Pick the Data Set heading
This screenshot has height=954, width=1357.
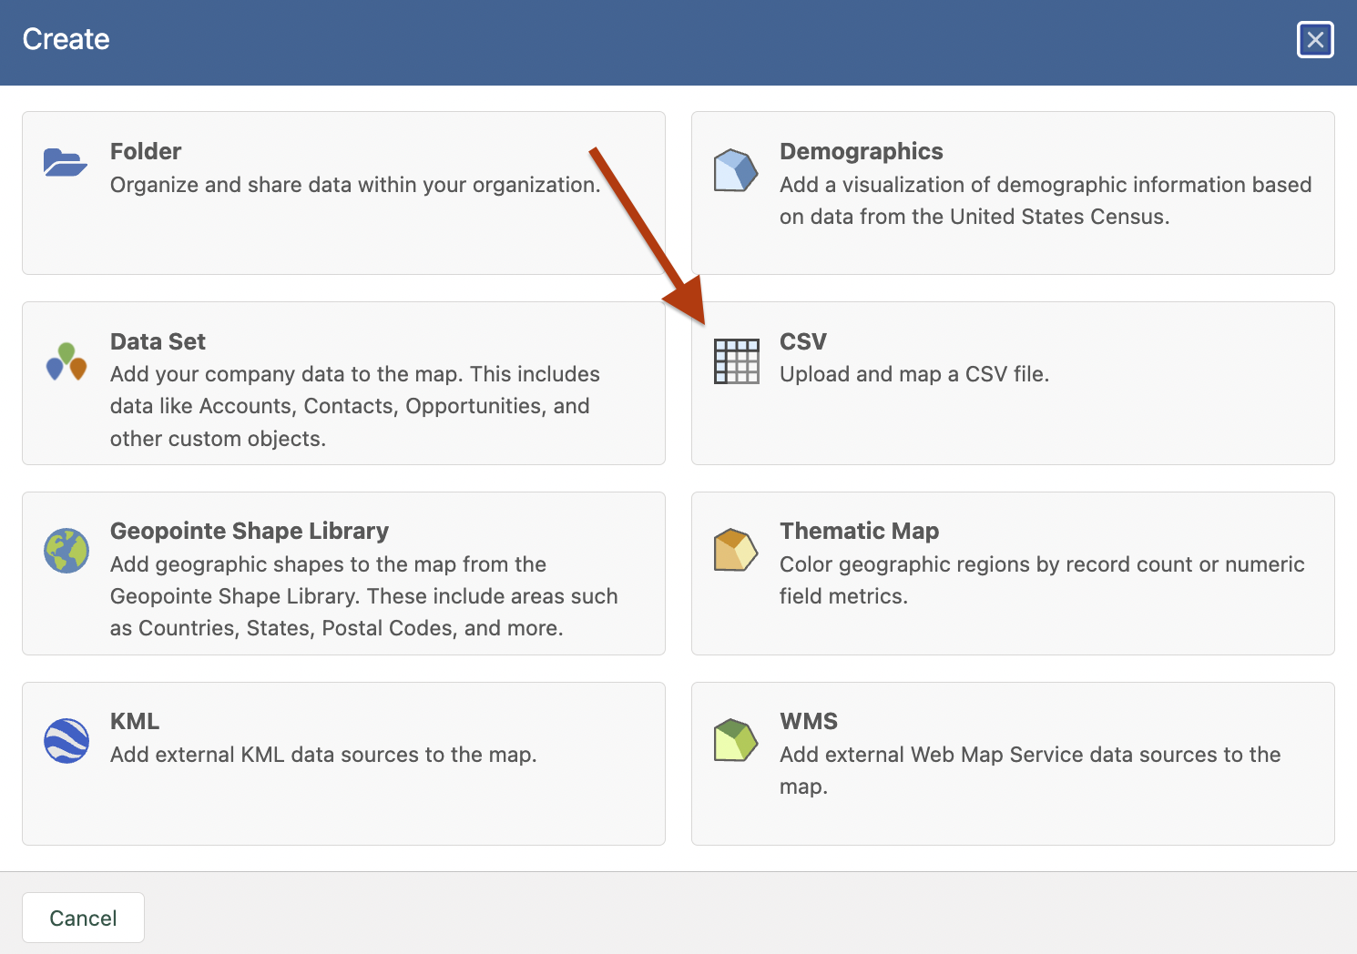(x=158, y=341)
